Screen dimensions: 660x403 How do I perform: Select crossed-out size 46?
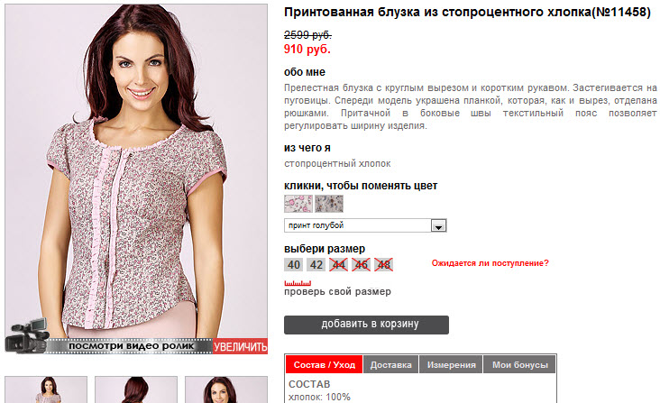[x=362, y=265]
